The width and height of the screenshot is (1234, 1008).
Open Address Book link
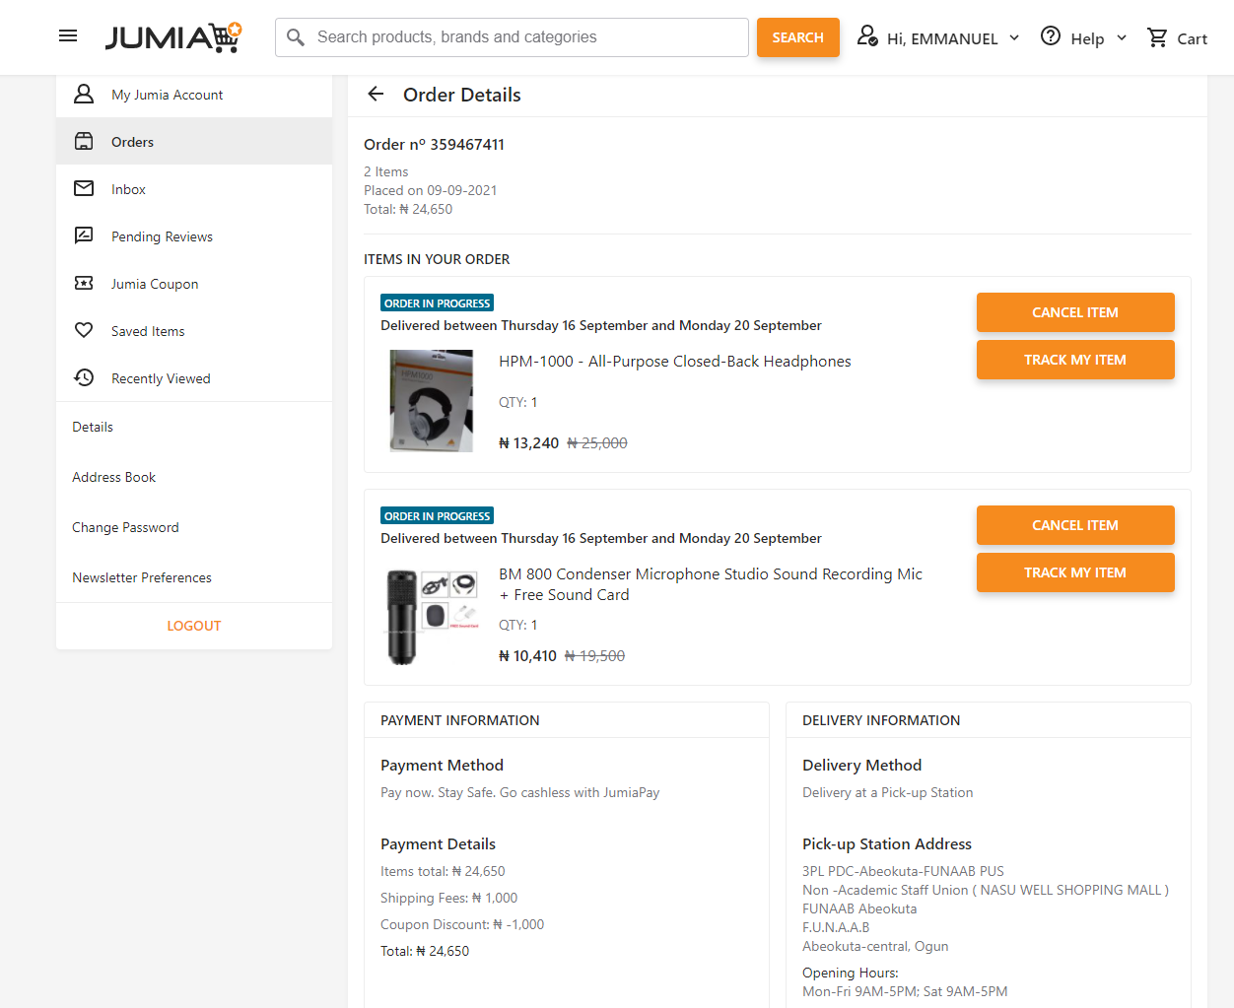(x=114, y=477)
